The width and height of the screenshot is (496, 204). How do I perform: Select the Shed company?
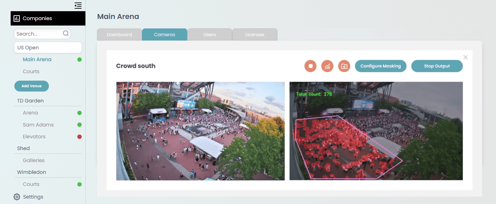[x=23, y=148]
